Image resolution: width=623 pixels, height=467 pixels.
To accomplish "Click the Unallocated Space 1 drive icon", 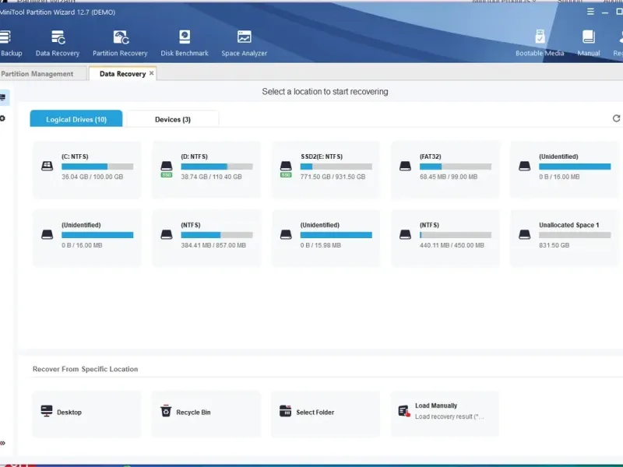I will 524,235.
